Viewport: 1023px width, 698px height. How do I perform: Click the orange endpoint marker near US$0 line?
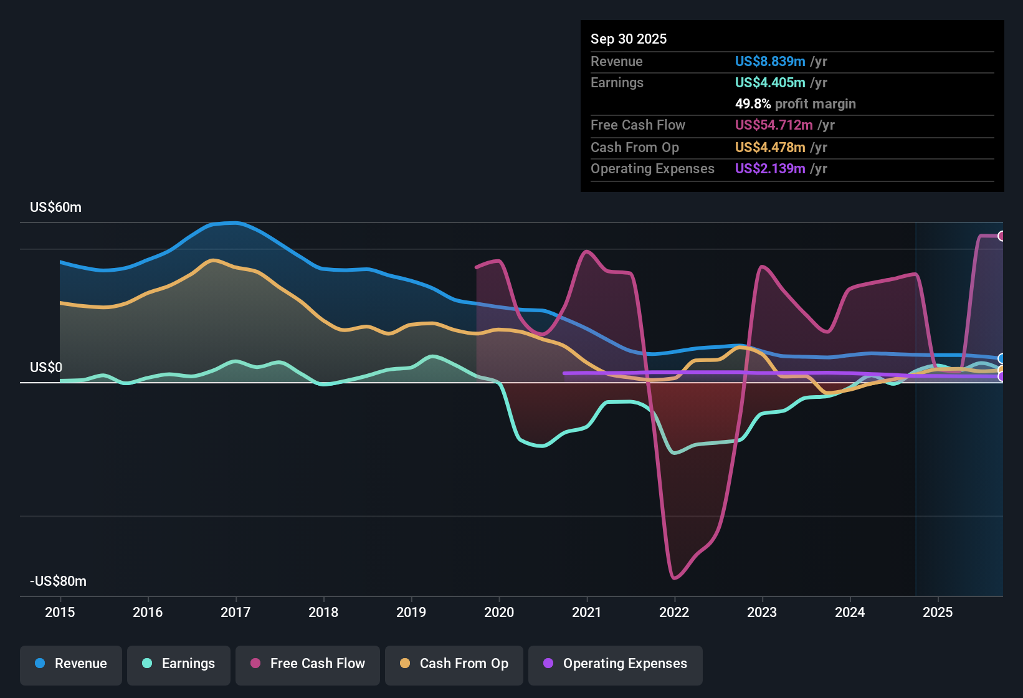[1001, 368]
